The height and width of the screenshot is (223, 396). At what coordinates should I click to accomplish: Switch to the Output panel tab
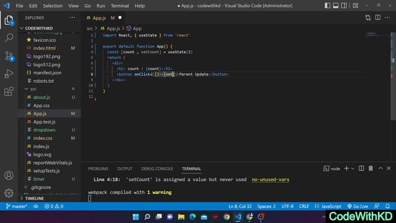tap(124, 168)
